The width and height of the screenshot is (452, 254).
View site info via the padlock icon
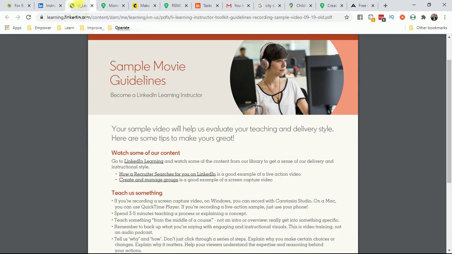(42, 17)
